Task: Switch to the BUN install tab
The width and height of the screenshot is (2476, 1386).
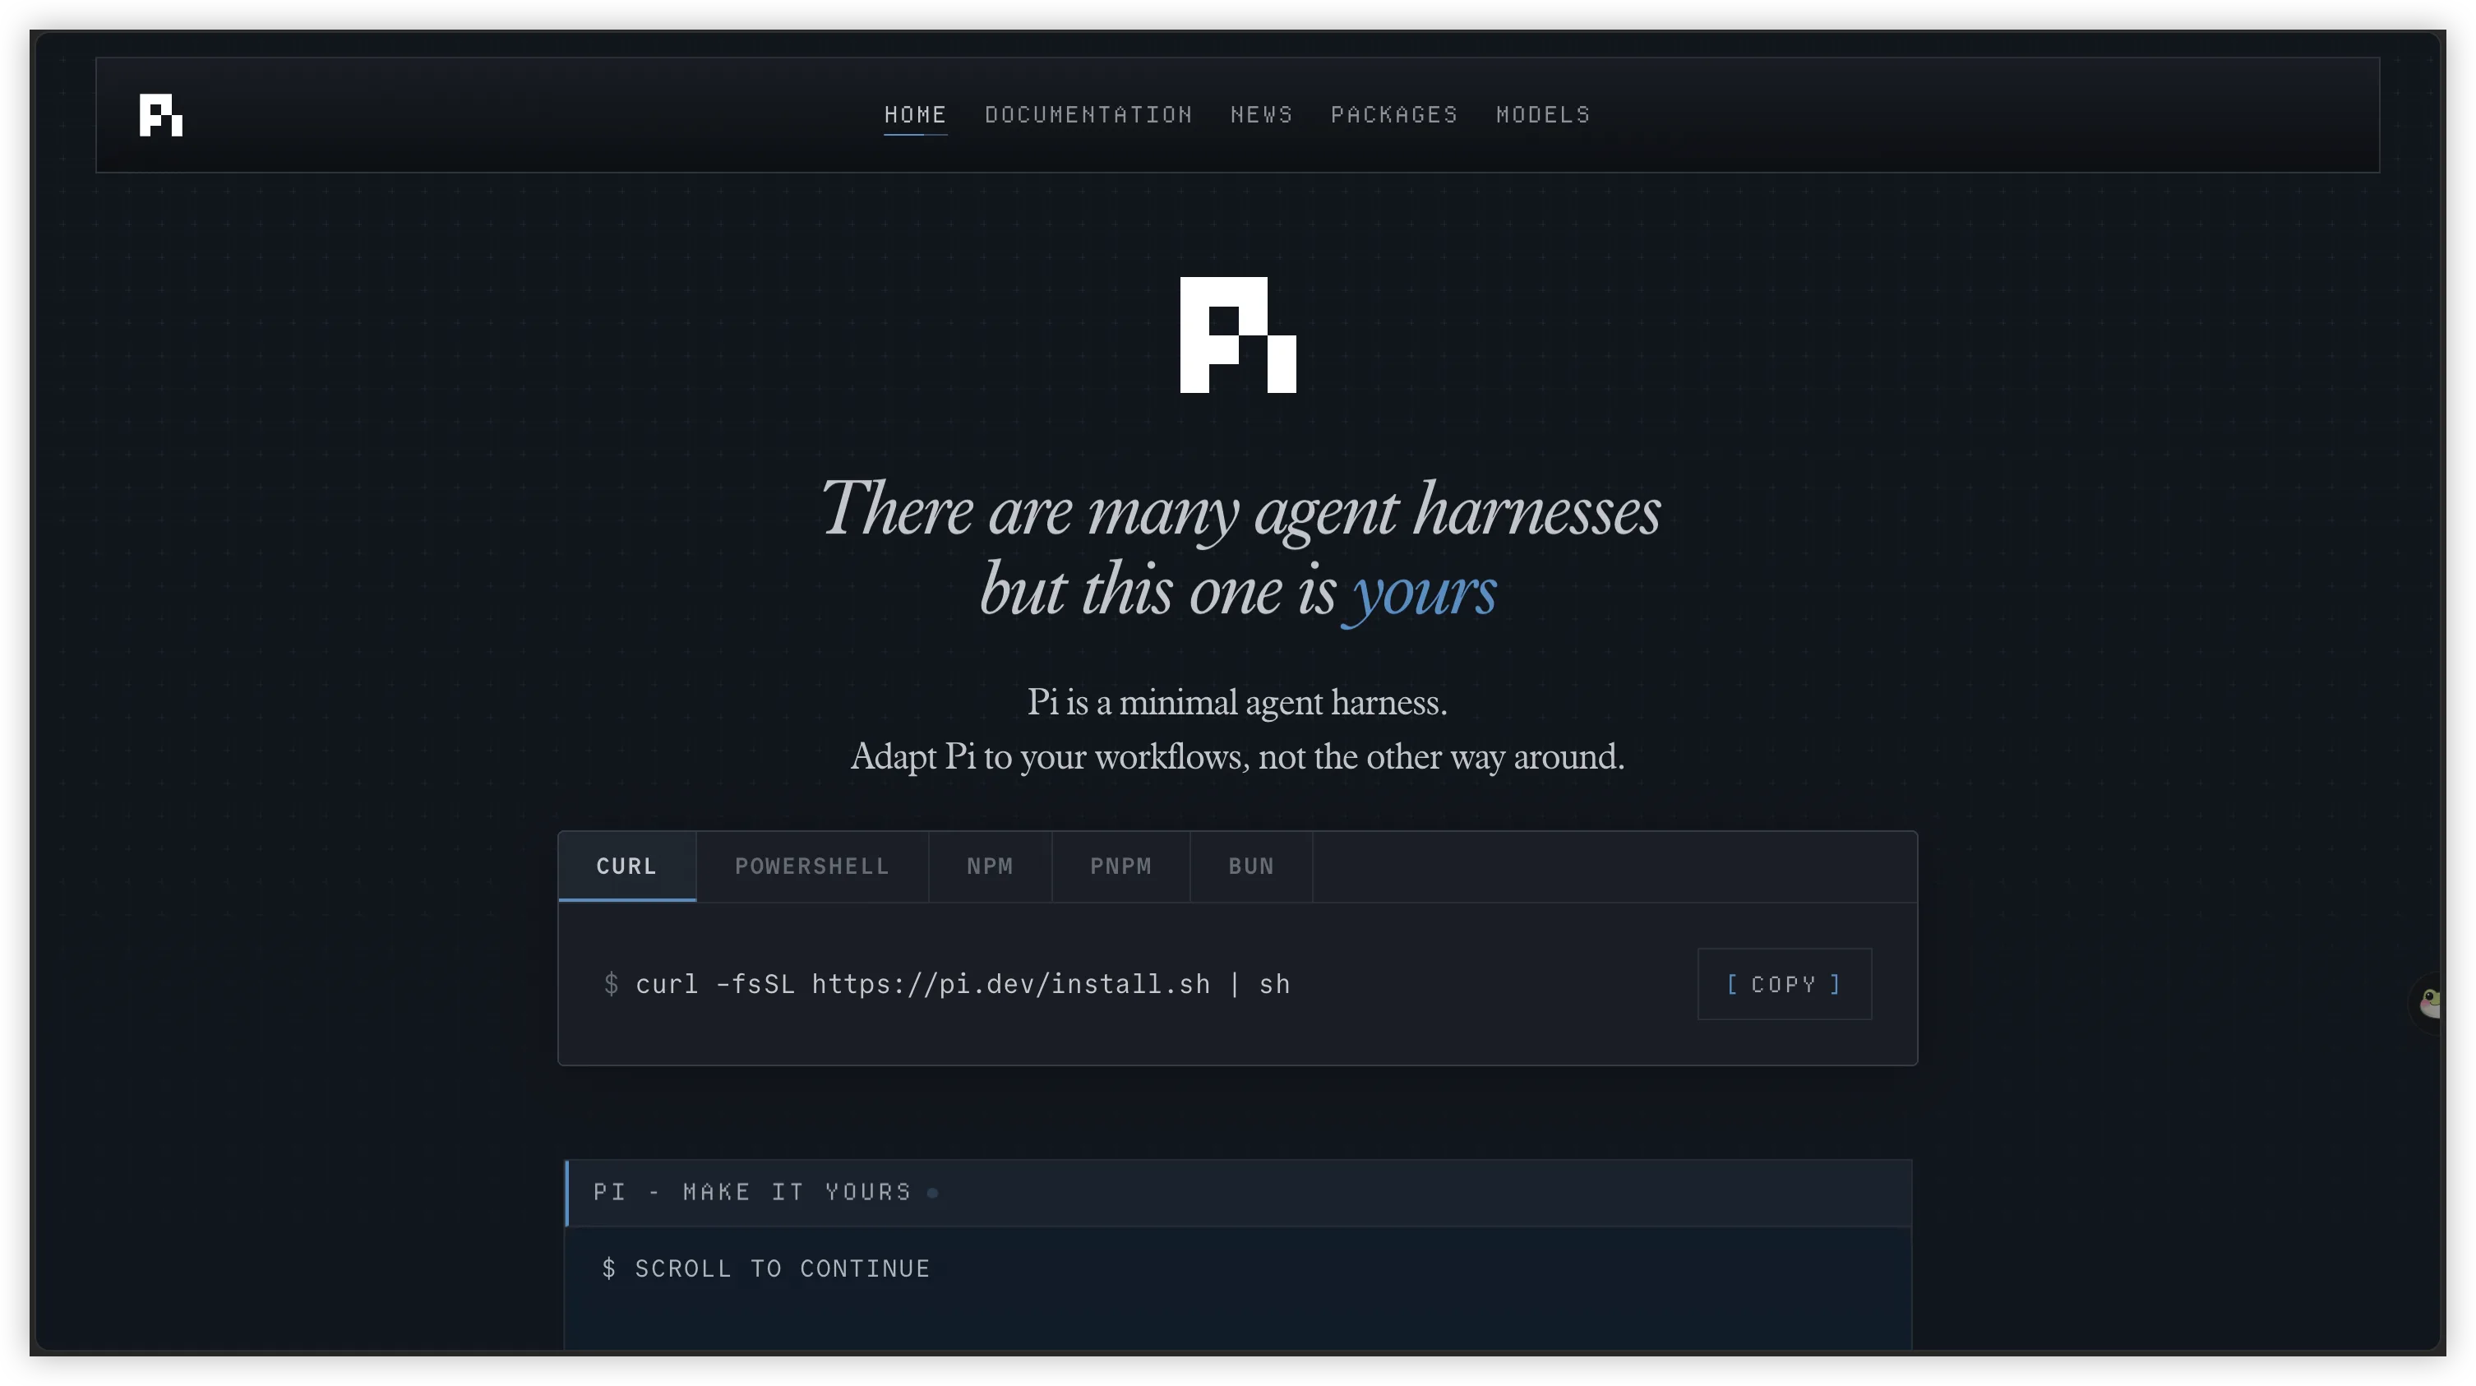Action: pos(1251,866)
